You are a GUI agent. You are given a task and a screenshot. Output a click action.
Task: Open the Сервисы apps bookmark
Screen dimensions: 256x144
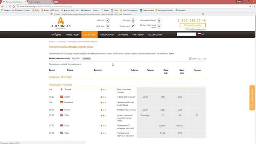pos(6,10)
